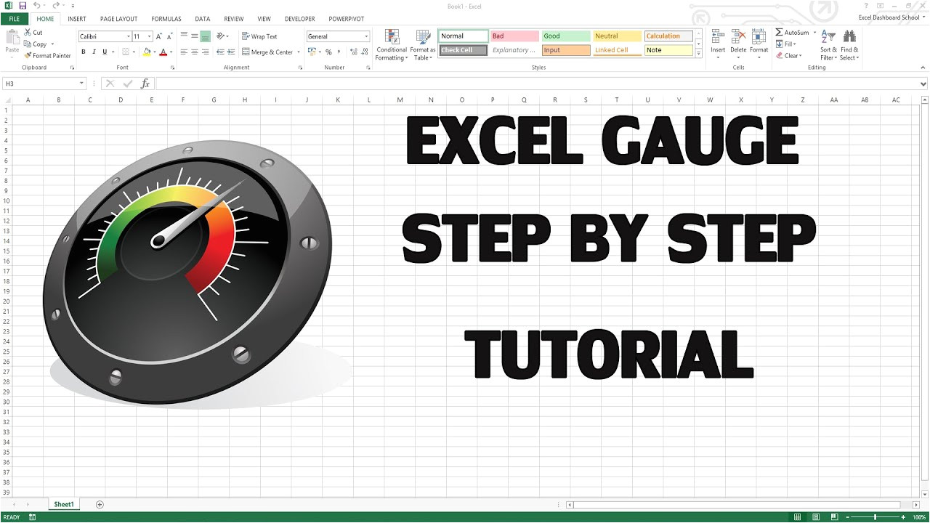930x523 pixels.
Task: Switch to the INSERT ribbon tab
Action: click(x=76, y=19)
